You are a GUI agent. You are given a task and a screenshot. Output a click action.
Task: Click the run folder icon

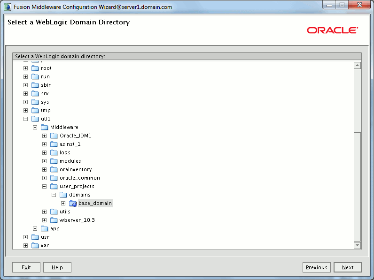[35, 76]
